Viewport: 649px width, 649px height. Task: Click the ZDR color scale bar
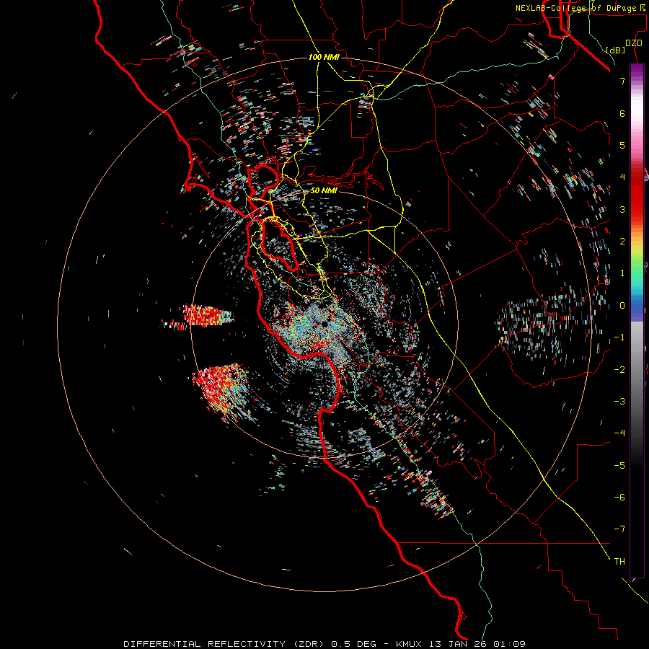pos(637,320)
